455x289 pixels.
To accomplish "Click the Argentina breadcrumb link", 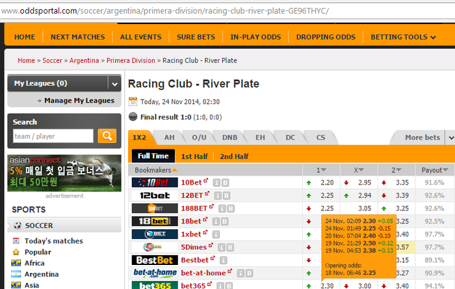I will pos(84,60).
